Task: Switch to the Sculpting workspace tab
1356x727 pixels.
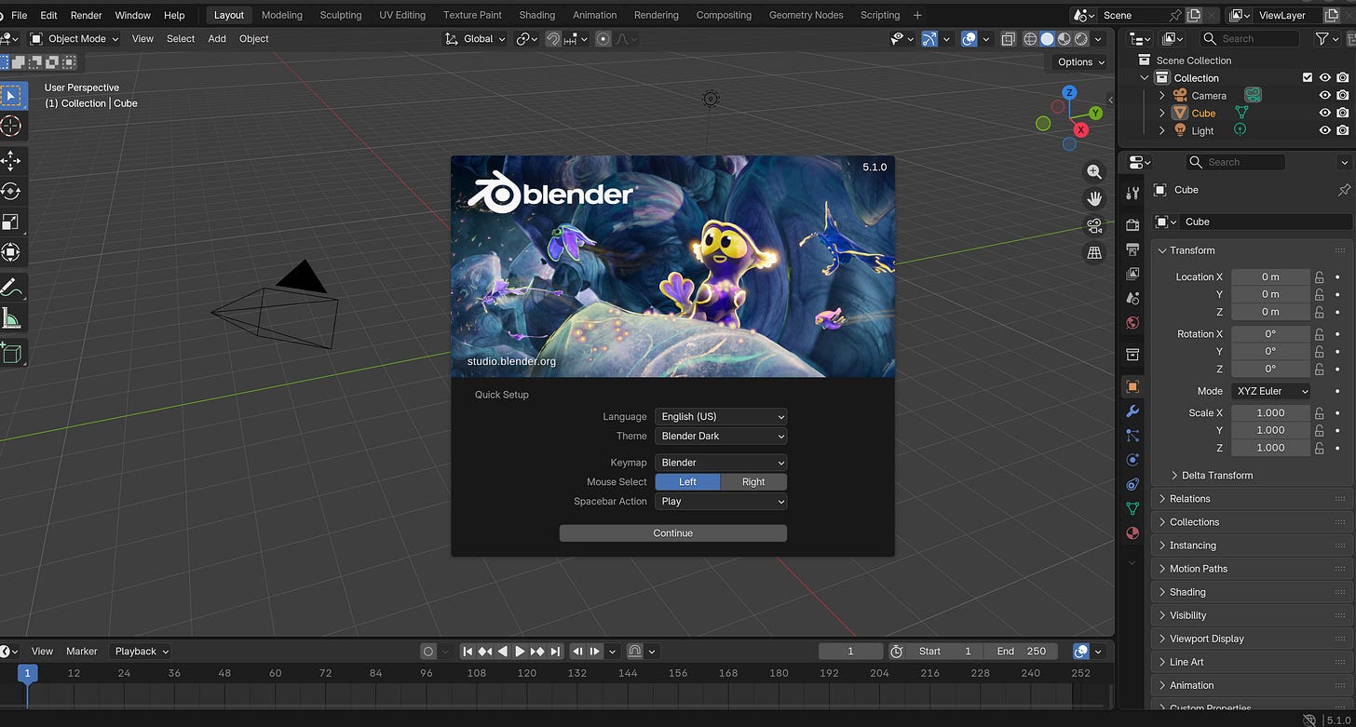Action: coord(340,15)
